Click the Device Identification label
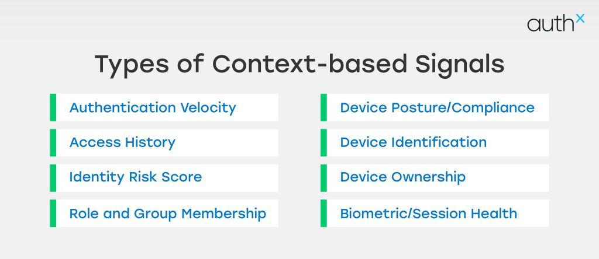 [x=413, y=142]
